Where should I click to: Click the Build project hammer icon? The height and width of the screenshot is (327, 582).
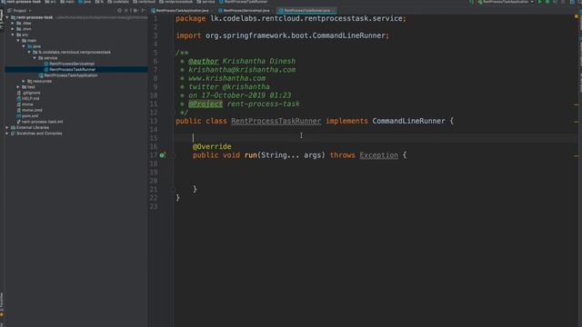tap(471, 2)
